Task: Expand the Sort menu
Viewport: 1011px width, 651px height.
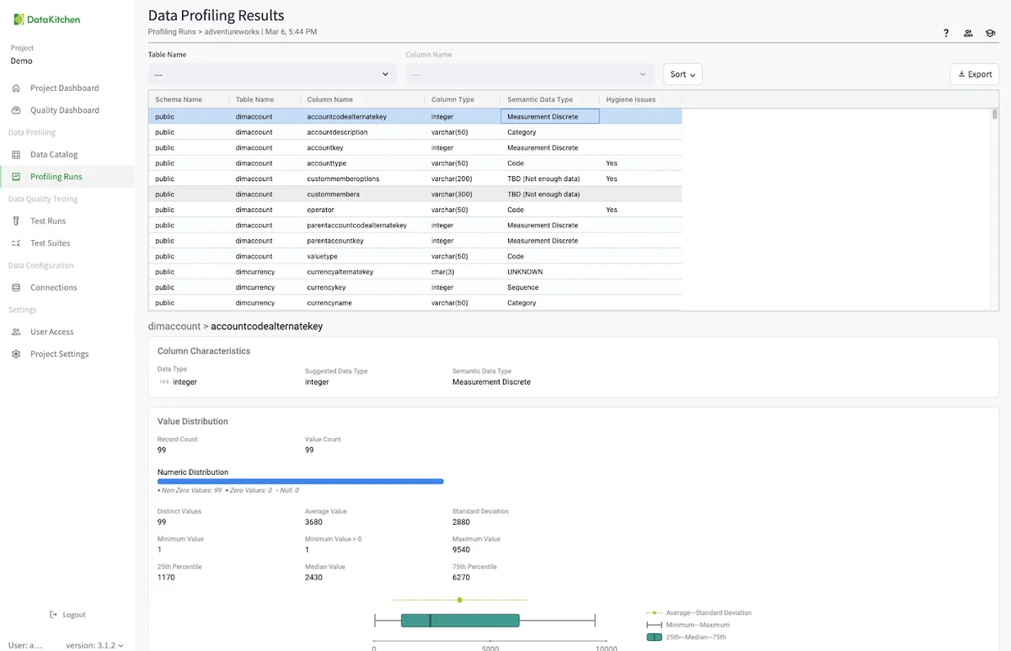Action: 682,74
